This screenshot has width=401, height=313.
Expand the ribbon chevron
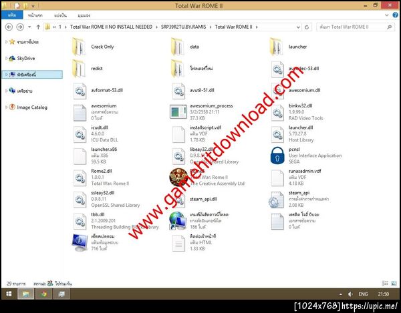pyautogui.click(x=387, y=15)
